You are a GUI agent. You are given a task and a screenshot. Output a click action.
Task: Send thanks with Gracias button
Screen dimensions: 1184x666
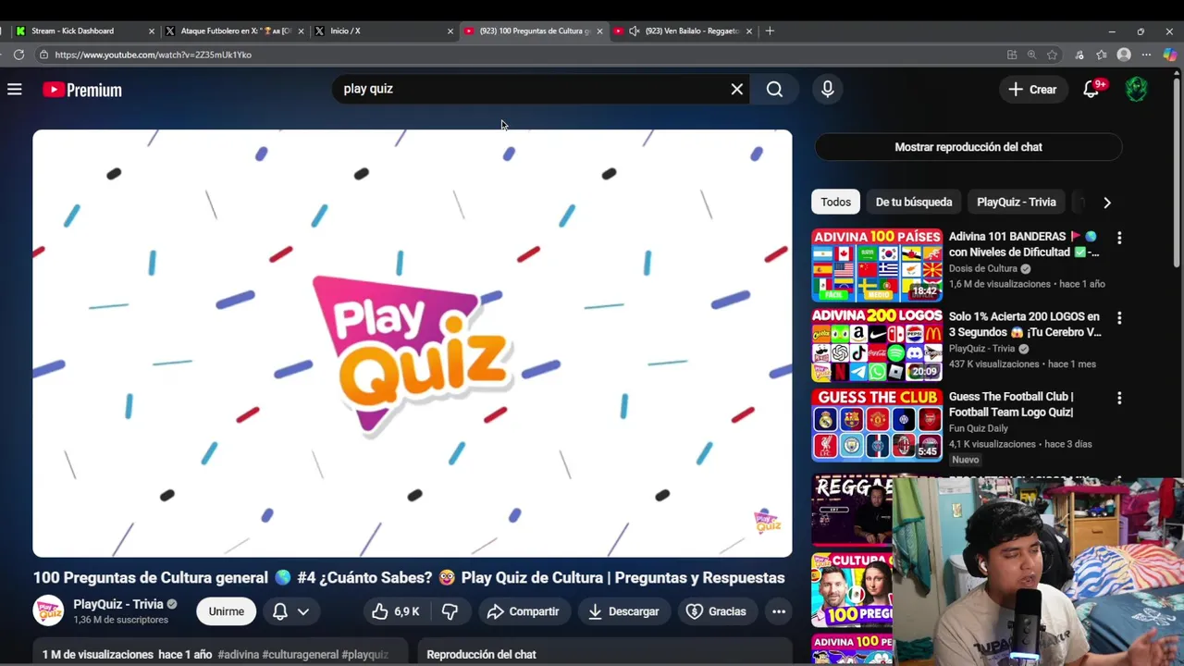pos(716,611)
